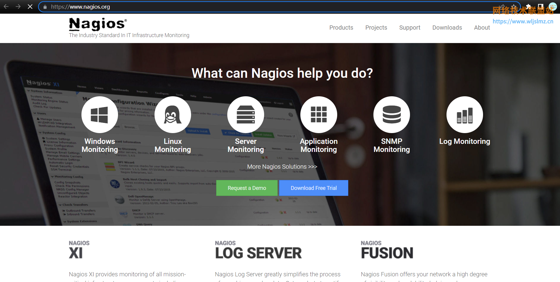This screenshot has width=560, height=282.
Task: Go back with the browser back arrow
Action: [x=6, y=7]
